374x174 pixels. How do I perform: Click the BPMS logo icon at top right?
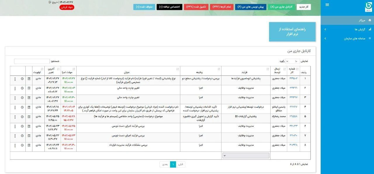[369, 7]
